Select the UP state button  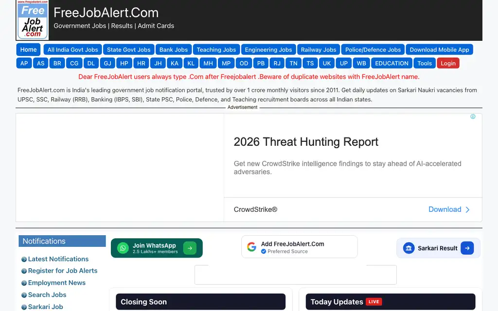click(x=344, y=63)
